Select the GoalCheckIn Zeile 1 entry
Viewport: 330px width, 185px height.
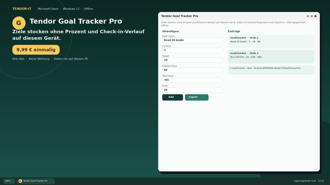pos(271,41)
